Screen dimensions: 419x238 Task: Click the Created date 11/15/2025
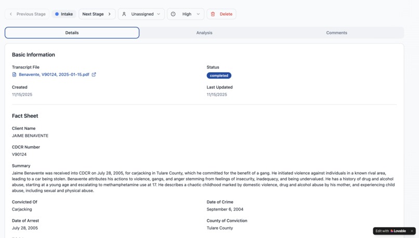click(22, 95)
